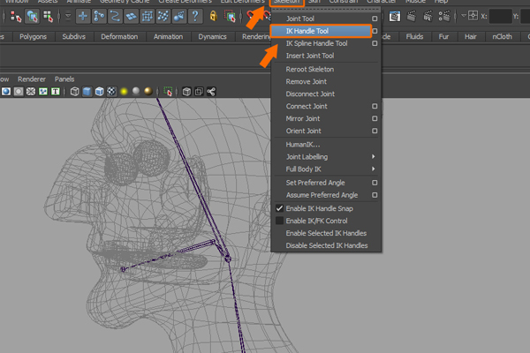Choose Joint Tool from Skeleton menu

point(300,19)
